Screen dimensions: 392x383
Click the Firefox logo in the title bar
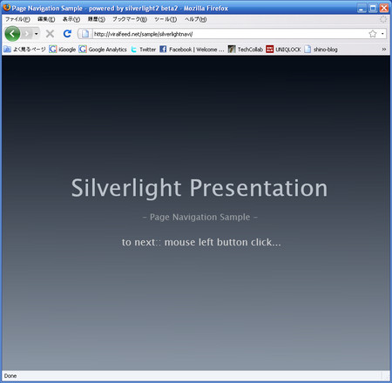point(6,8)
